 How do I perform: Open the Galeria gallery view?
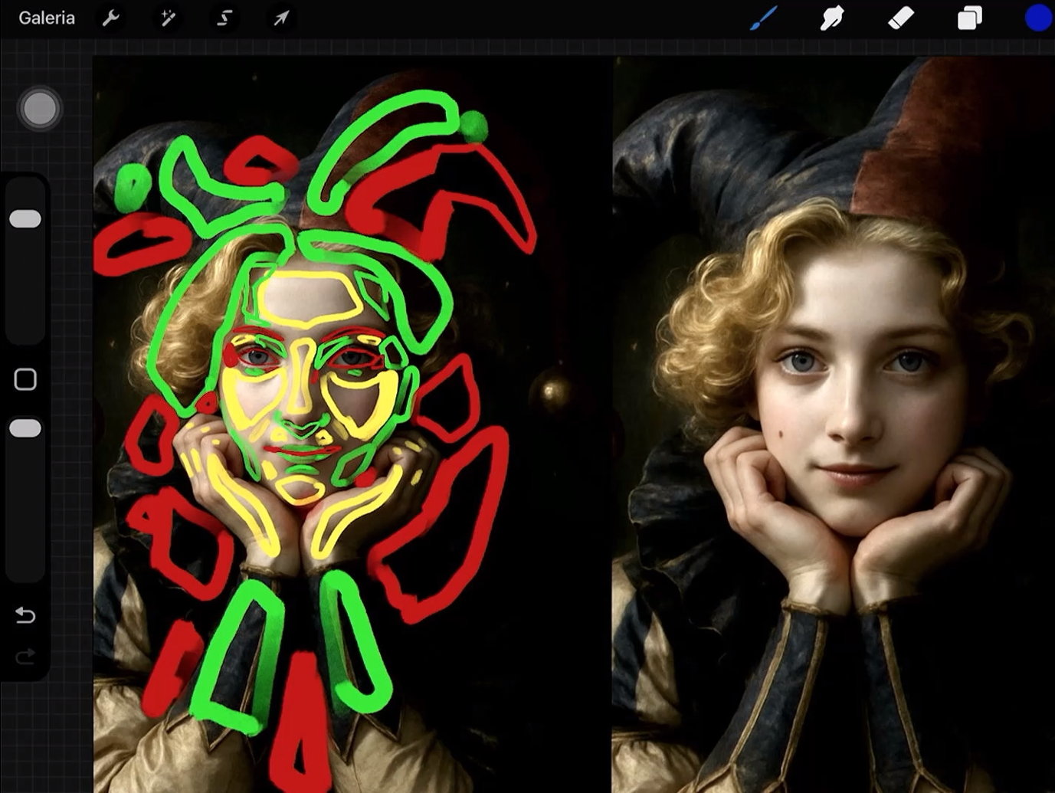click(47, 18)
